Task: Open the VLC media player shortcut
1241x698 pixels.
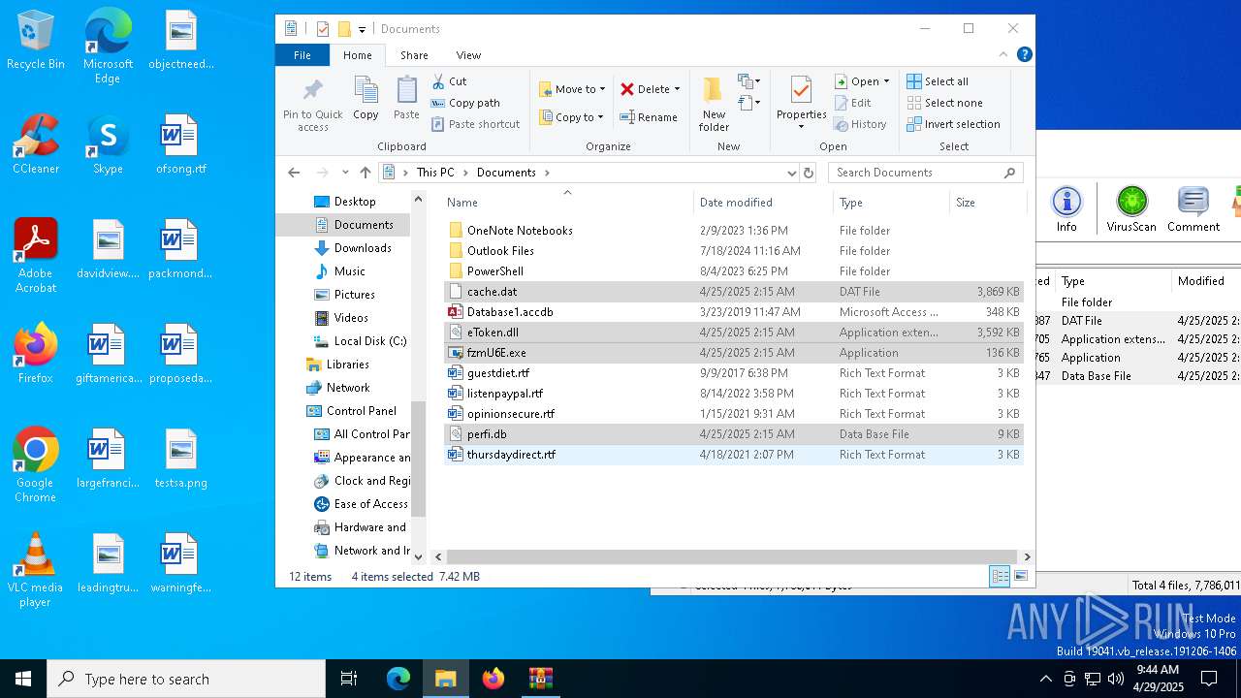Action: click(36, 570)
